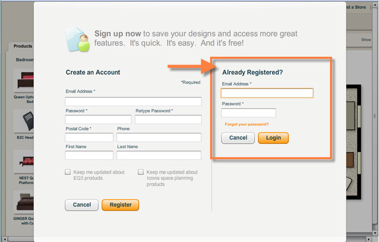
Task: Focus the Already Registered Email Address field
Action: (x=267, y=93)
